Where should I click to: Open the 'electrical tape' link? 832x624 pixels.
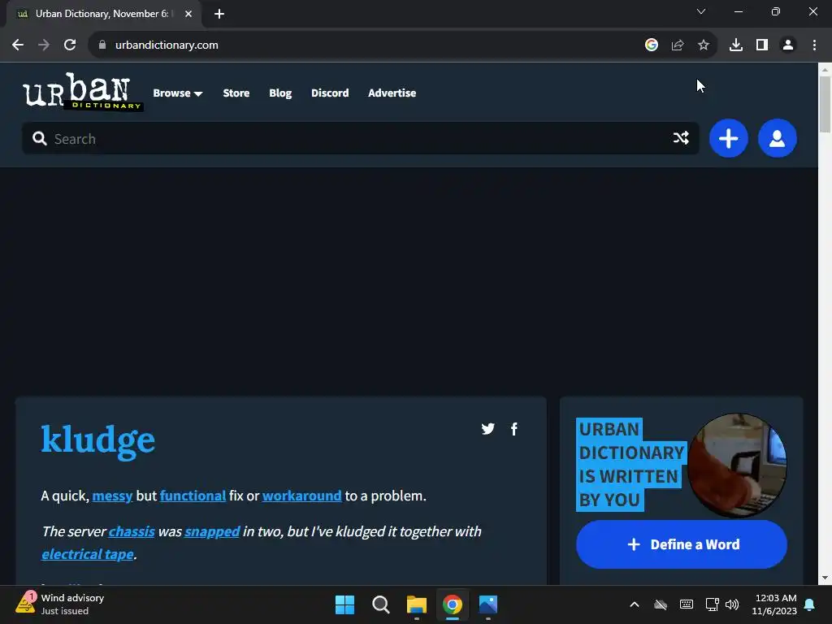[x=88, y=554]
